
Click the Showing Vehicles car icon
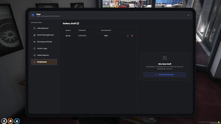(35, 42)
